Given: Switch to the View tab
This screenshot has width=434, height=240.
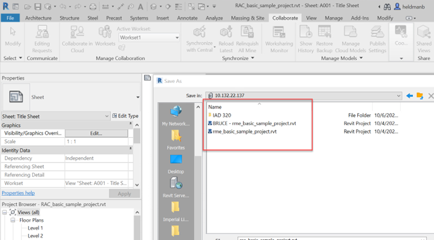Looking at the screenshot, I should [311, 18].
